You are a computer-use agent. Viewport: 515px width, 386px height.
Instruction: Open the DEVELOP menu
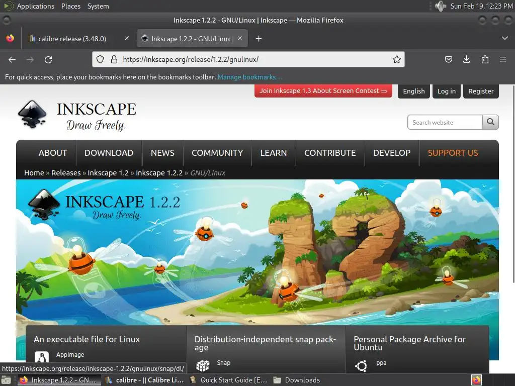[x=391, y=153]
